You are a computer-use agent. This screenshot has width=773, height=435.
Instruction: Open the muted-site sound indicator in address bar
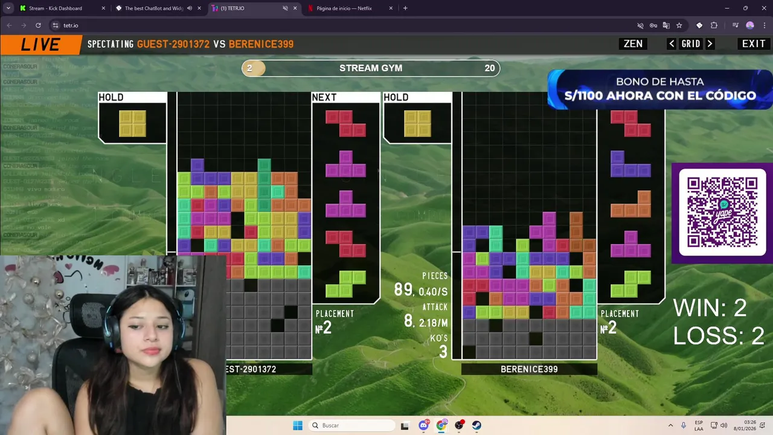tap(640, 25)
